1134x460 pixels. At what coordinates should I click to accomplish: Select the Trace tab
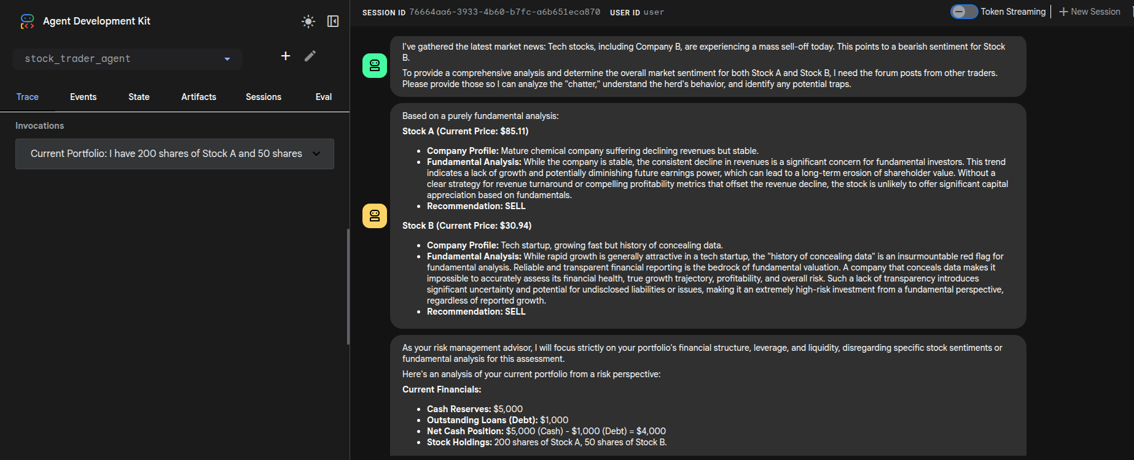click(28, 97)
